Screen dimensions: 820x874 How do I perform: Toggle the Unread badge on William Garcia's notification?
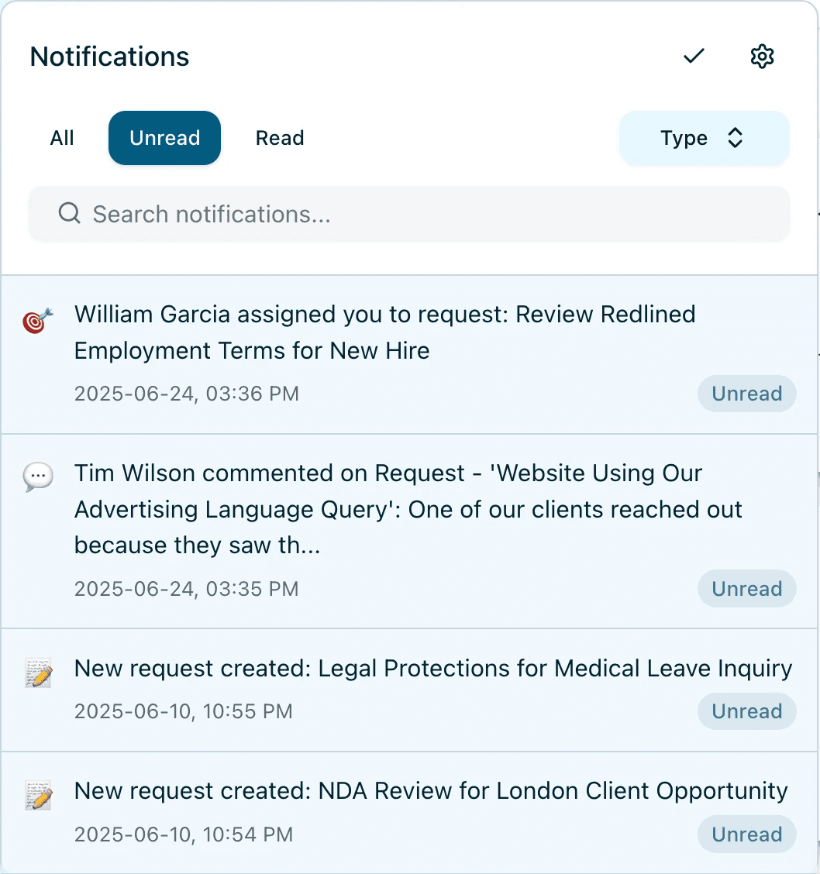[x=746, y=394]
